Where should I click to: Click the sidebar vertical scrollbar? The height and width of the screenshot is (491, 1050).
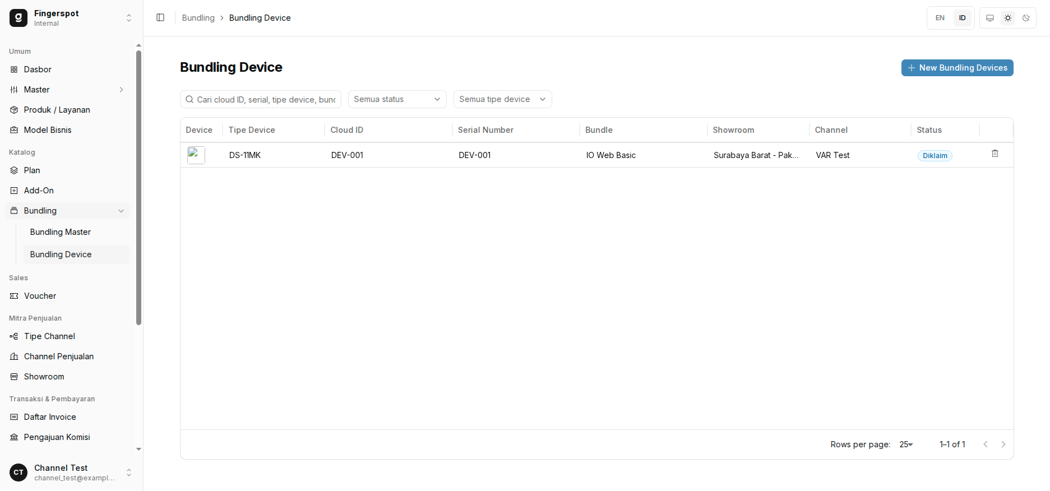click(138, 188)
